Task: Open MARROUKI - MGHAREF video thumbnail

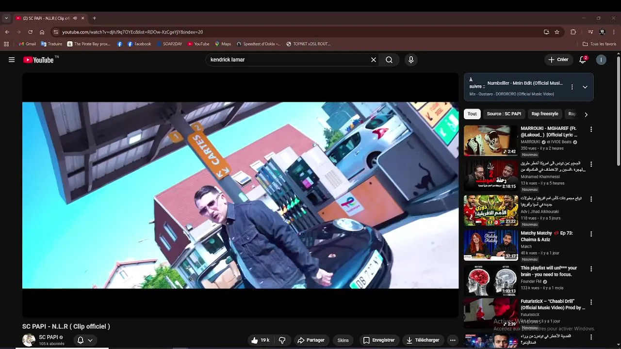Action: pos(490,141)
